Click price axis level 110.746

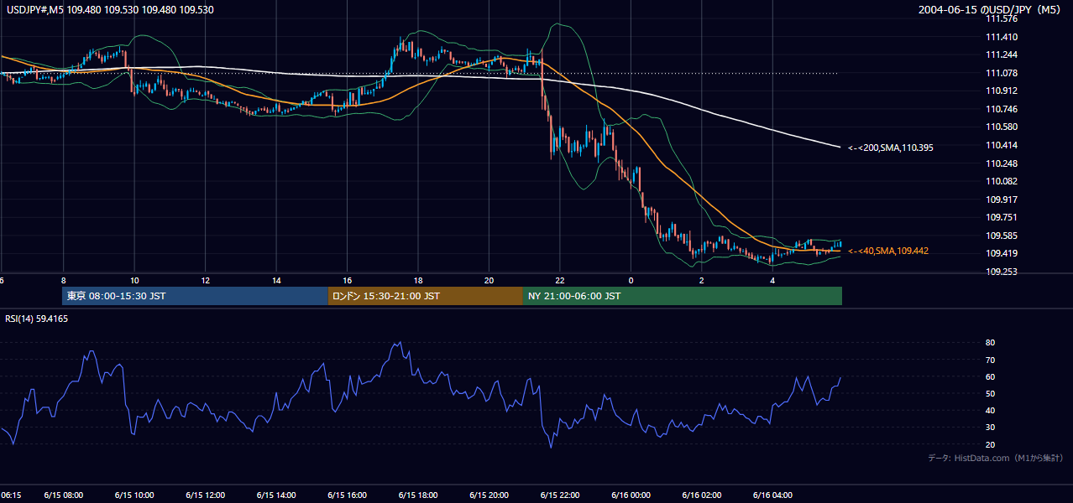tap(1002, 109)
